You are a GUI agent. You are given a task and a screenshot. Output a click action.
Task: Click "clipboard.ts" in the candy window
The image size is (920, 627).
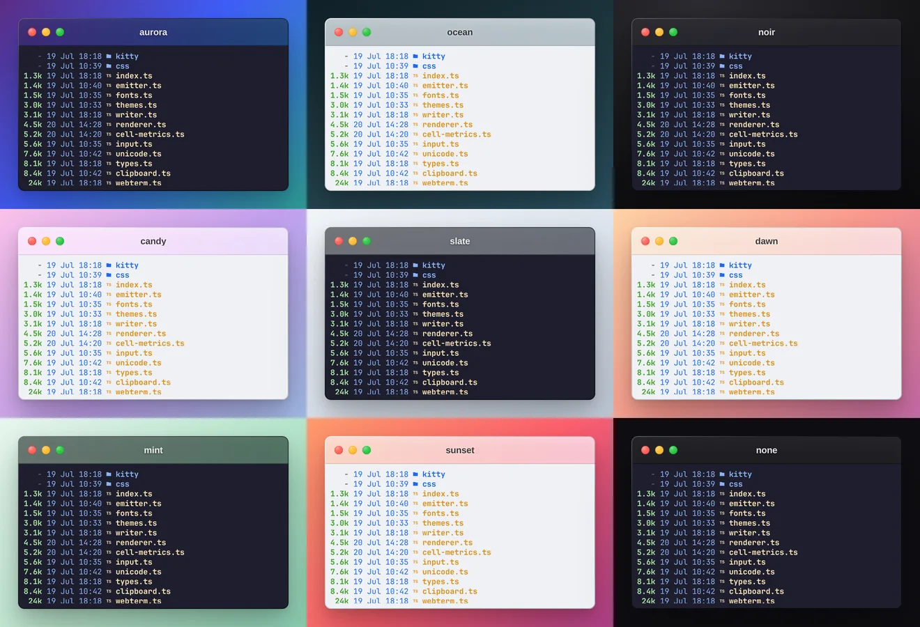point(143,382)
